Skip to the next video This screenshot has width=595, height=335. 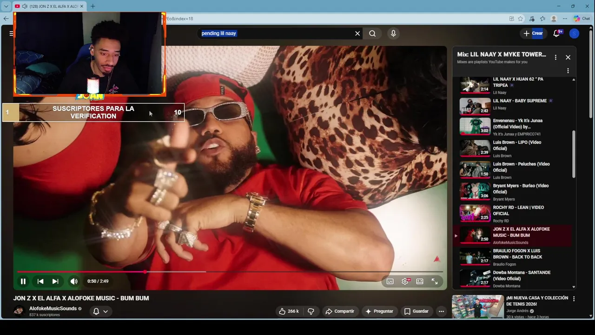(55, 281)
